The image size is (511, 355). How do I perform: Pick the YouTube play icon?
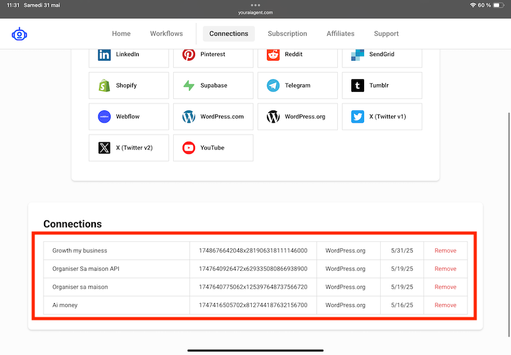click(x=188, y=148)
